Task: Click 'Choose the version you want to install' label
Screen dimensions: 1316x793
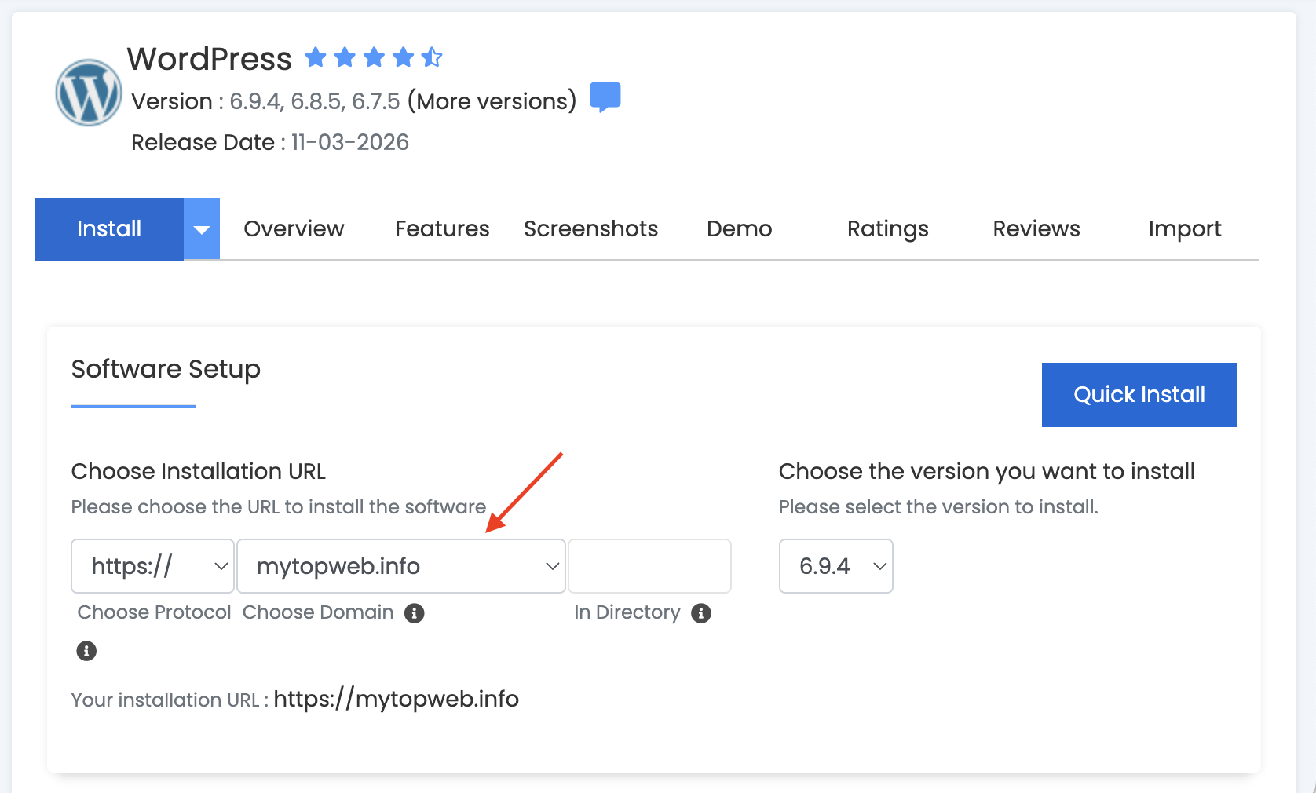Action: [986, 471]
